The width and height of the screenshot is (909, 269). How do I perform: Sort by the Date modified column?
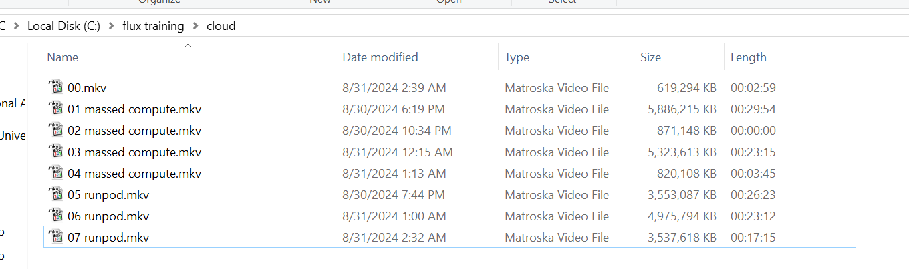pyautogui.click(x=380, y=57)
